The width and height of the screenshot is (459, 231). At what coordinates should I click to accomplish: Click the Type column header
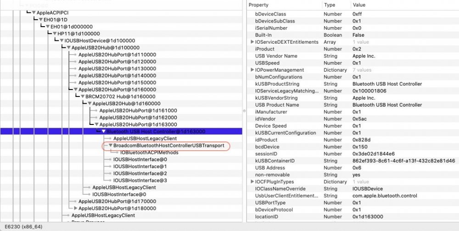click(330, 5)
